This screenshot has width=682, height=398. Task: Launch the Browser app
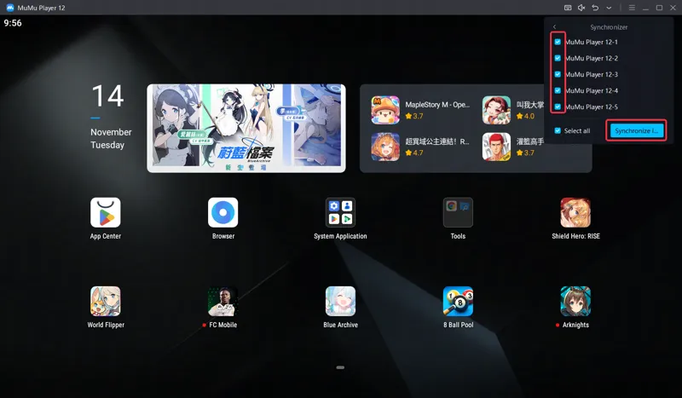point(223,212)
